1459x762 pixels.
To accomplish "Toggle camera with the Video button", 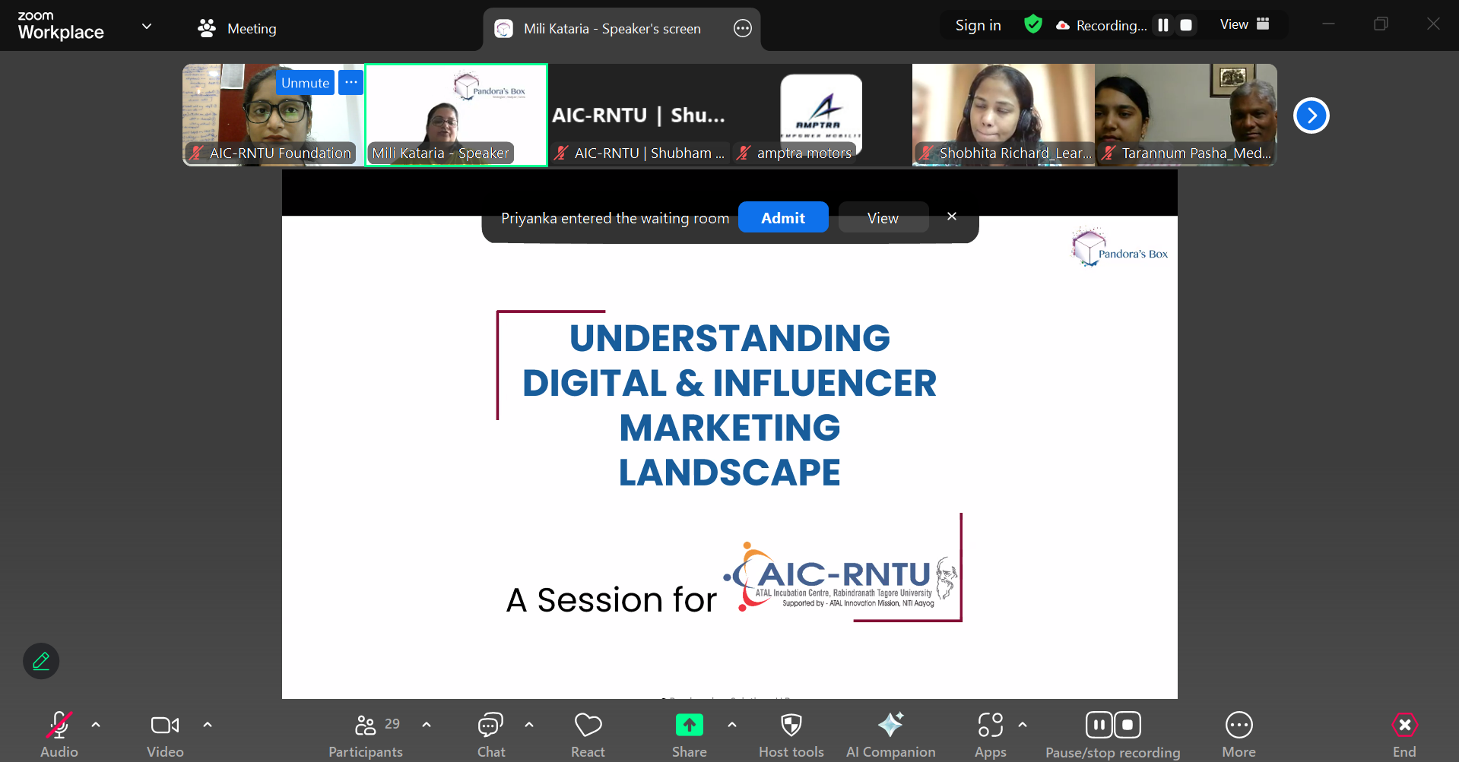I will coord(165,734).
